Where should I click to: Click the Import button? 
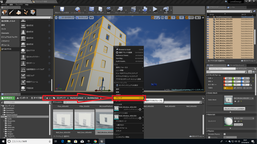click(22, 98)
